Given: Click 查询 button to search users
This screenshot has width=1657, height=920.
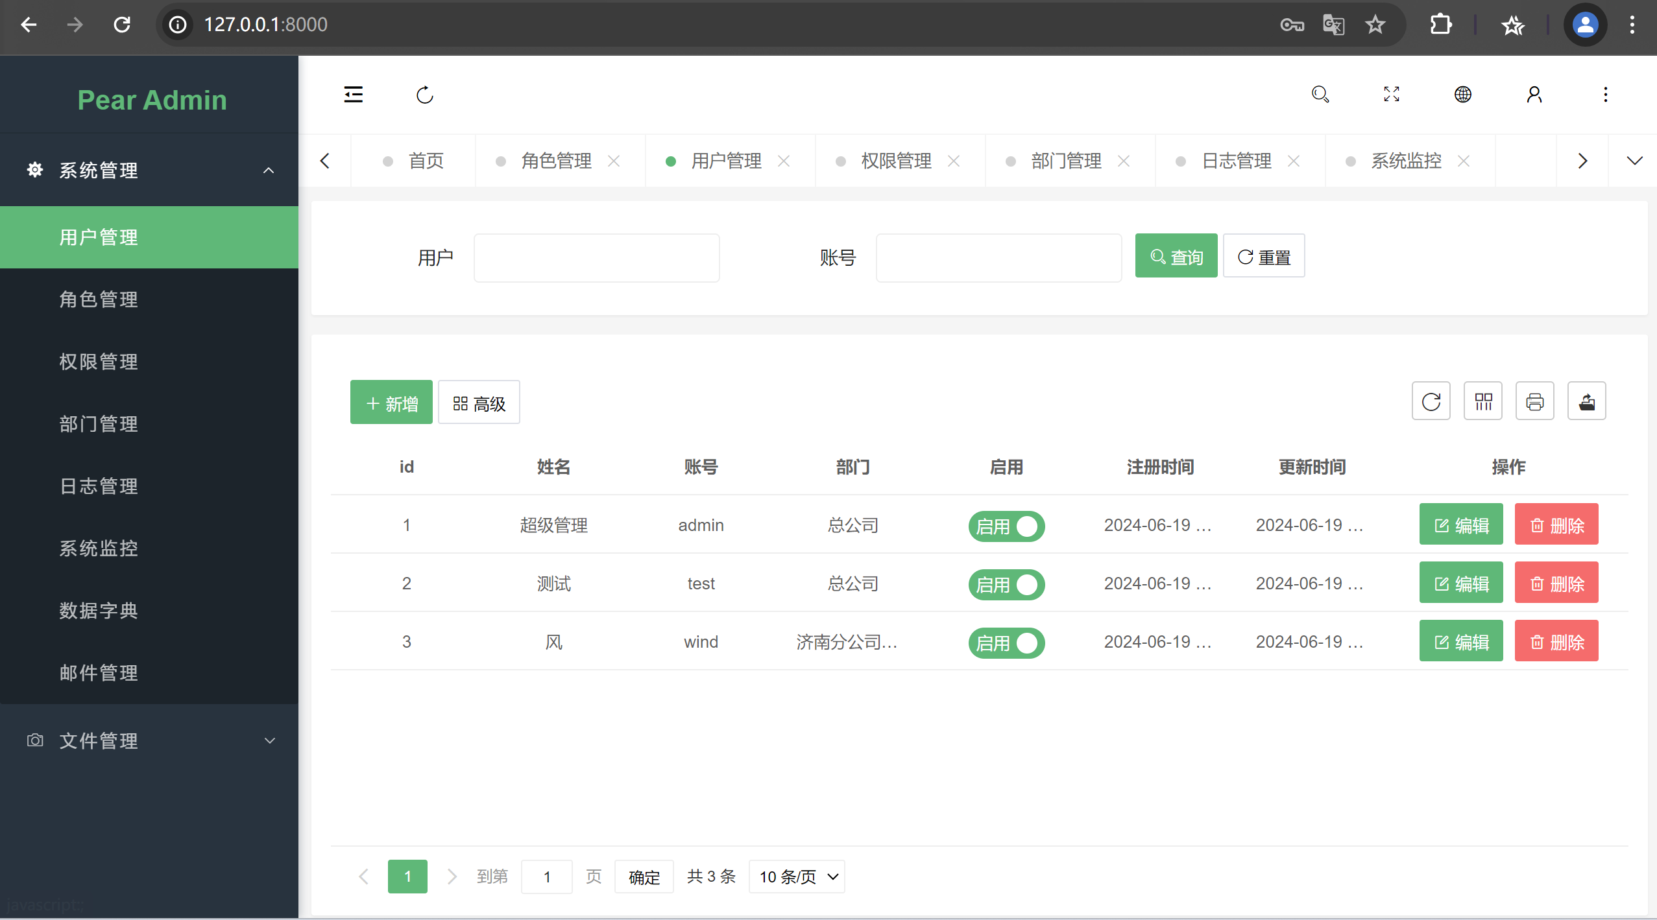Looking at the screenshot, I should (x=1176, y=255).
